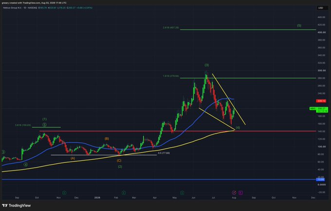Select the orange (C) wave label
The width and height of the screenshot is (331, 211).
click(x=119, y=161)
